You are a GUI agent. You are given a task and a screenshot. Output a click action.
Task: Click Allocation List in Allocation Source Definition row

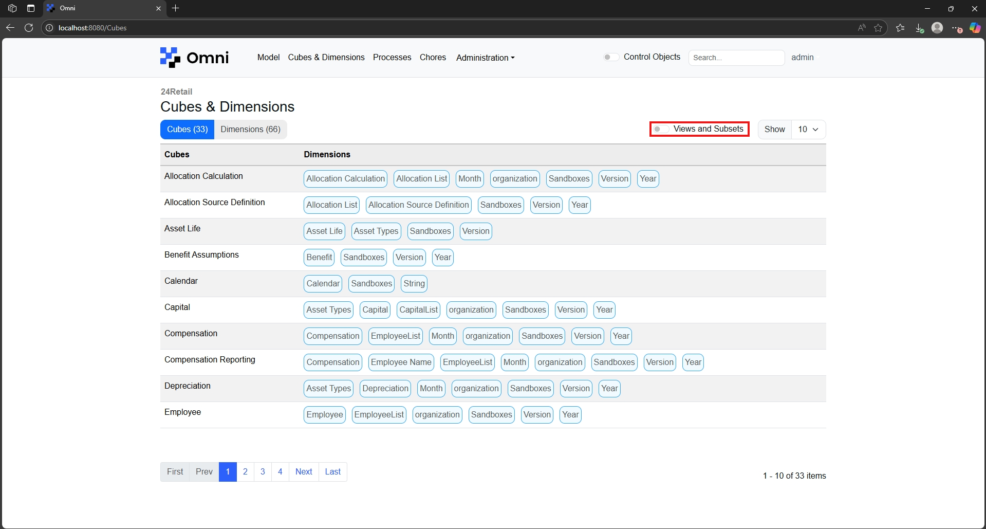click(331, 205)
